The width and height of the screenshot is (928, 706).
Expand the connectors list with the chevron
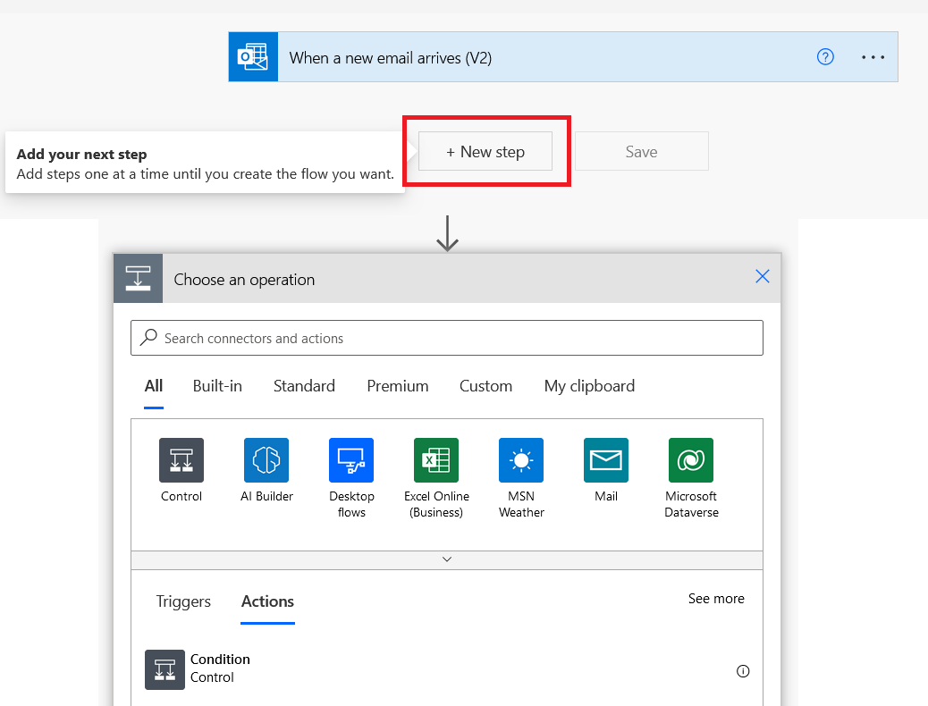click(447, 559)
